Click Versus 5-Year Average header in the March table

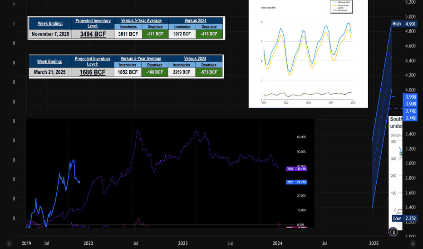(x=141, y=59)
